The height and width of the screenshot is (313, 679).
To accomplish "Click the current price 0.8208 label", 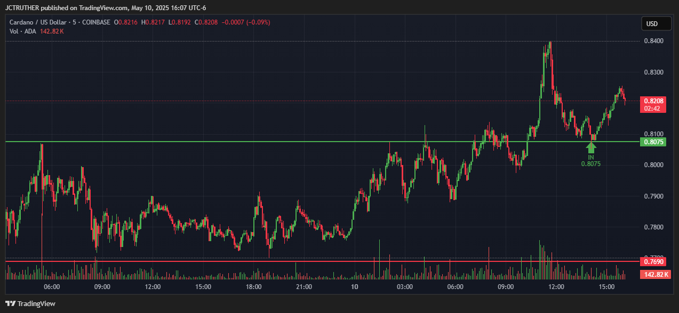I will [x=653, y=101].
